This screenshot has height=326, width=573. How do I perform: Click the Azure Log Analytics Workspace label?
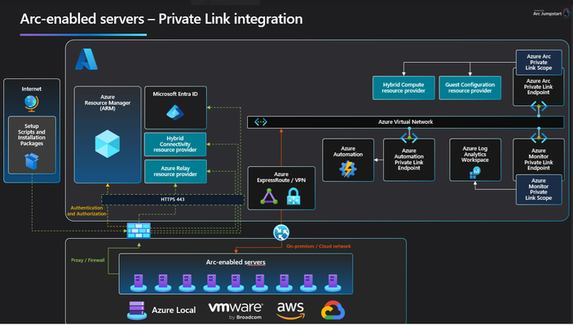tap(474, 154)
